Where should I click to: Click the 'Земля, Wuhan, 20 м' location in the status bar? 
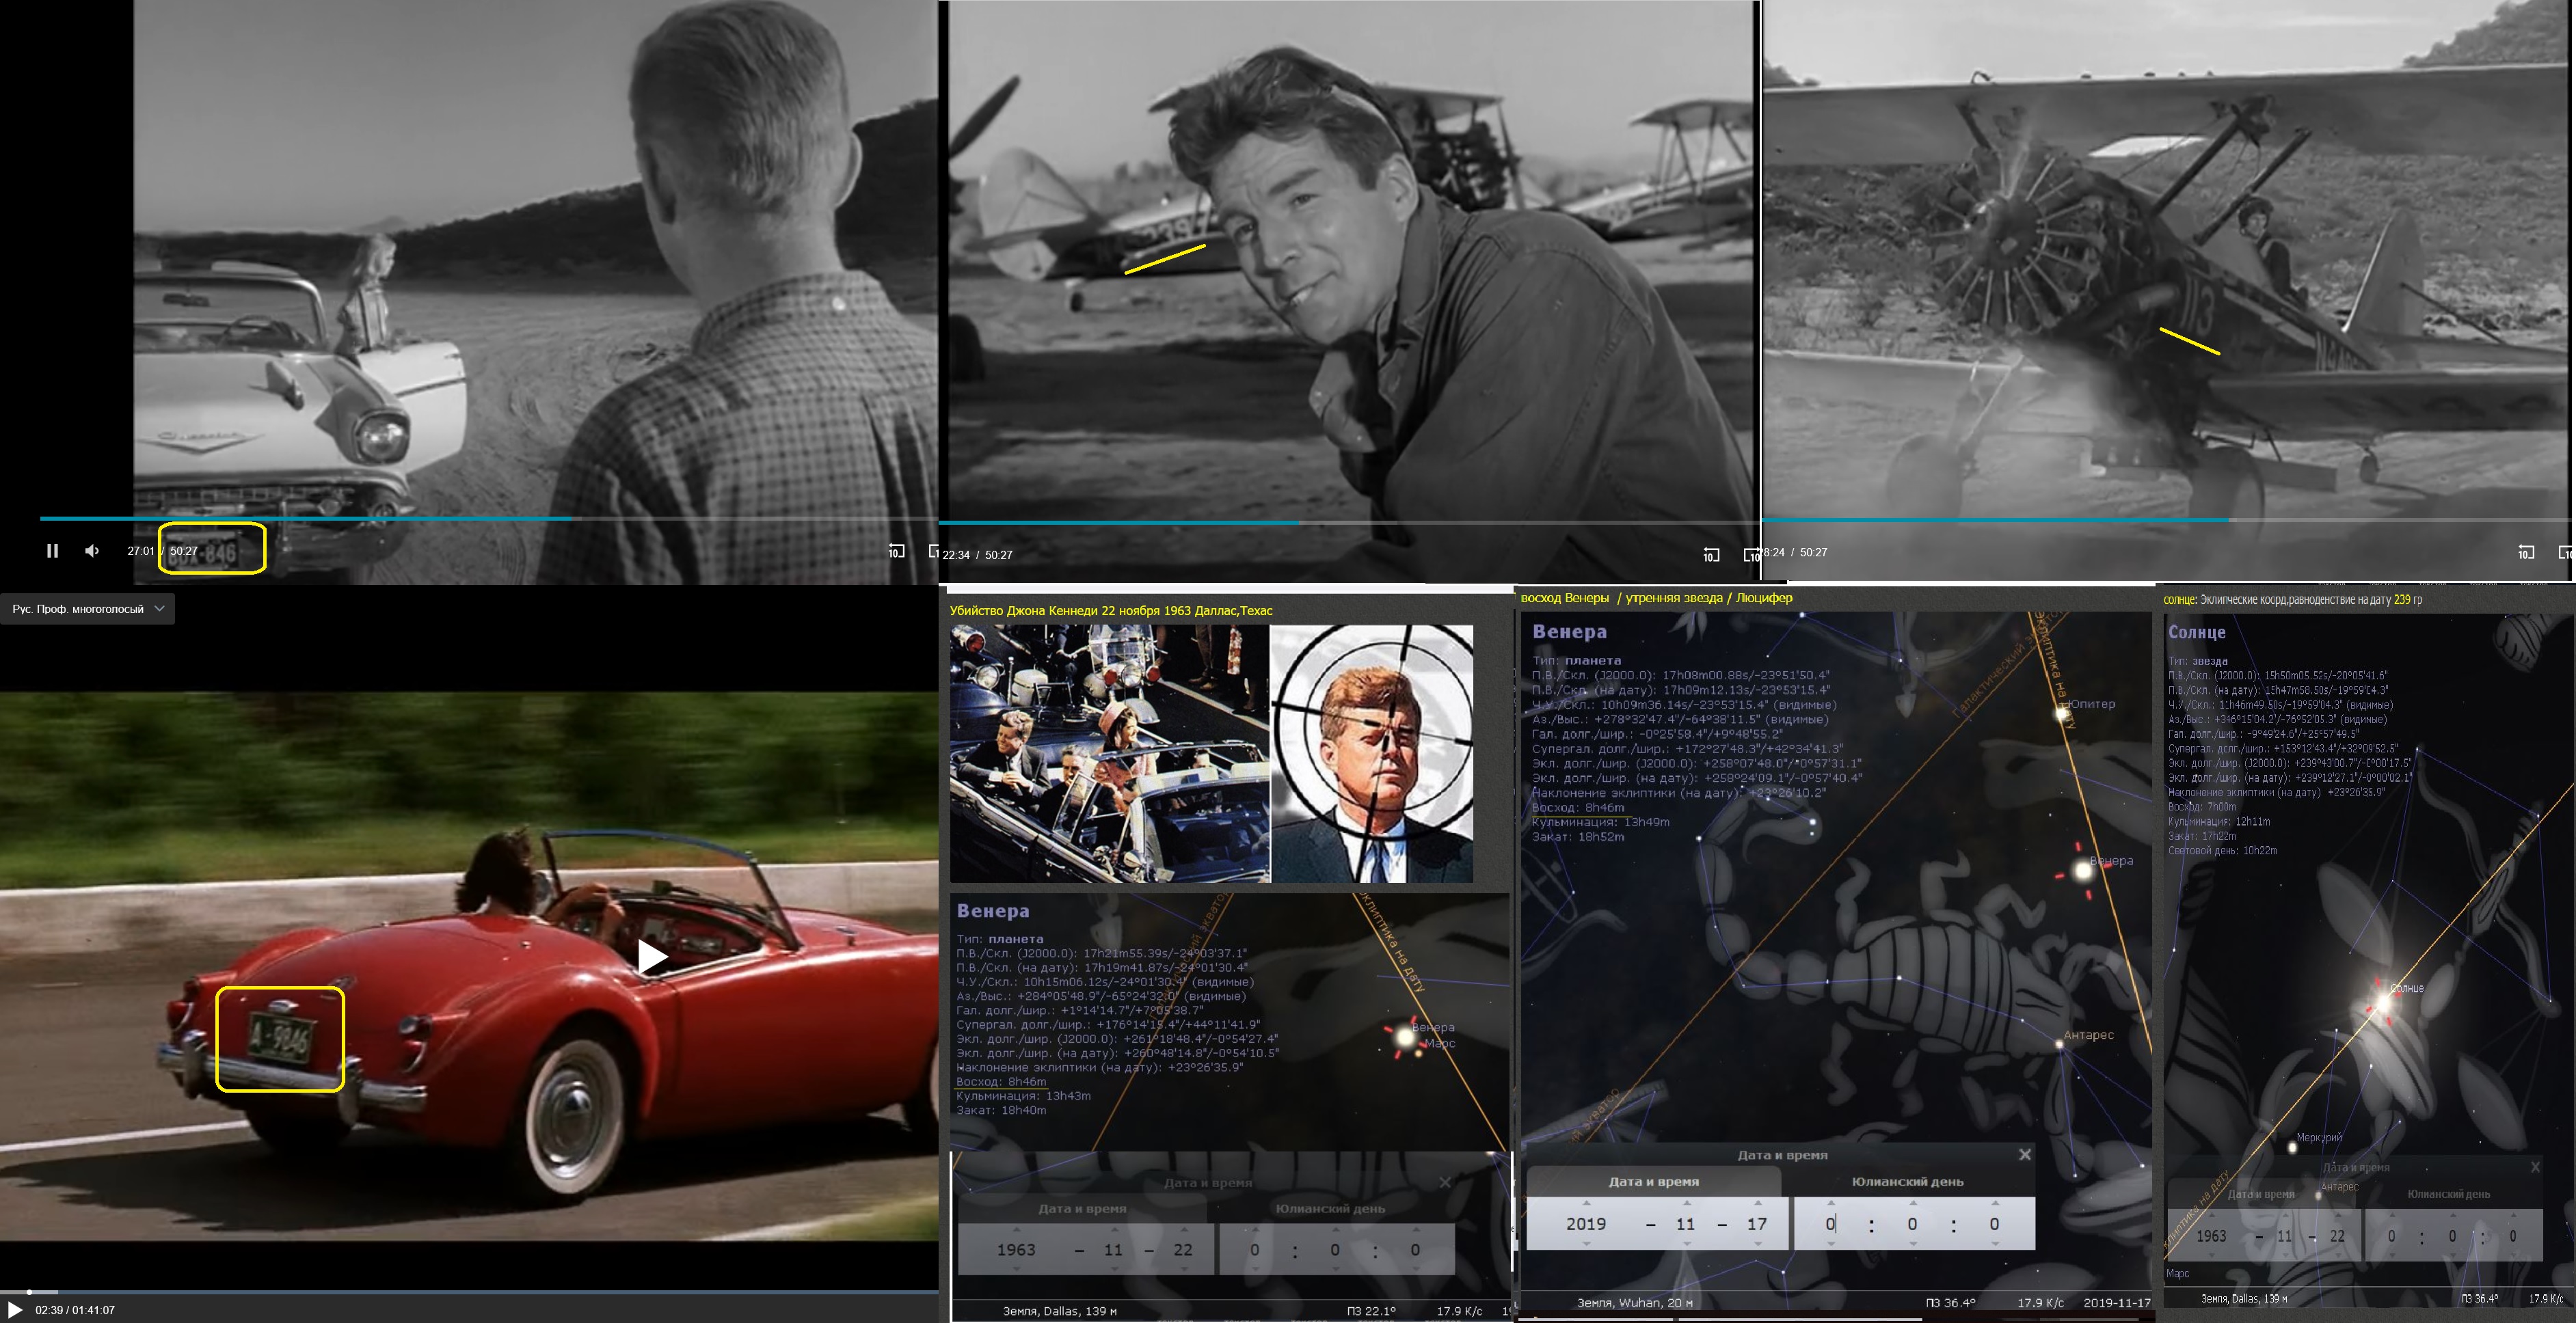click(x=1634, y=1303)
